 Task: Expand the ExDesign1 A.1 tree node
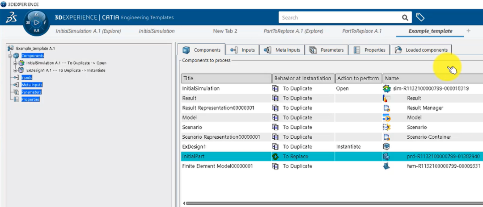click(x=15, y=70)
